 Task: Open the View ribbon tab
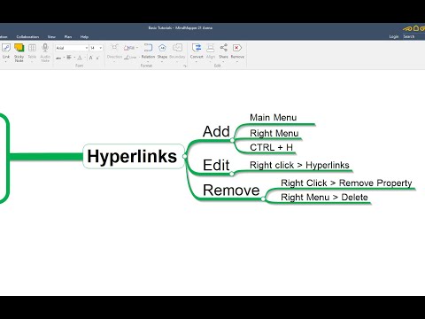pos(51,37)
